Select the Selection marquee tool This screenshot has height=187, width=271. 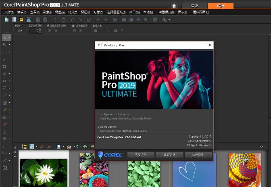coord(5,52)
